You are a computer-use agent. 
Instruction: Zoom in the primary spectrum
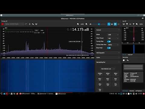click(x=86, y=24)
